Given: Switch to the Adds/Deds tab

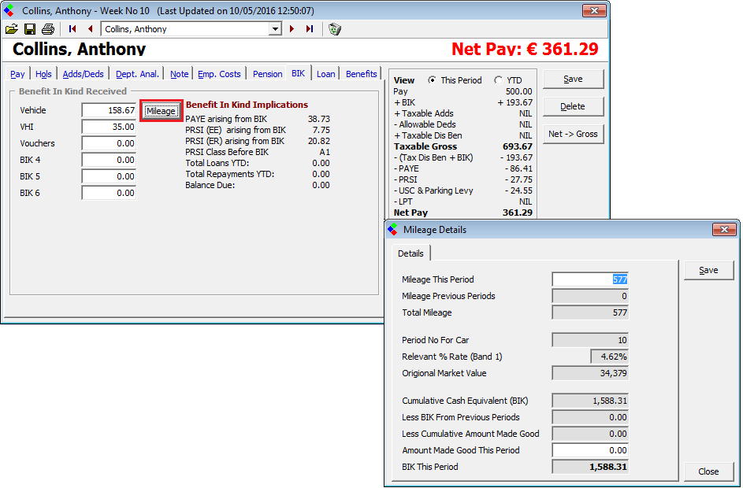Looking at the screenshot, I should (x=84, y=74).
